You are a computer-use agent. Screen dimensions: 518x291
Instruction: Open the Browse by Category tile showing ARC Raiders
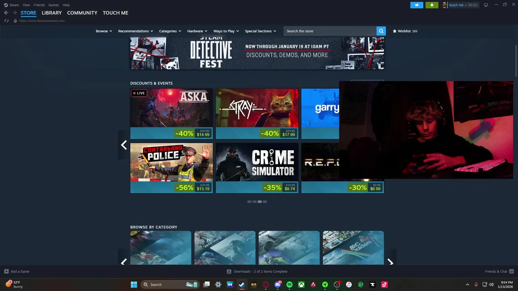(353, 248)
